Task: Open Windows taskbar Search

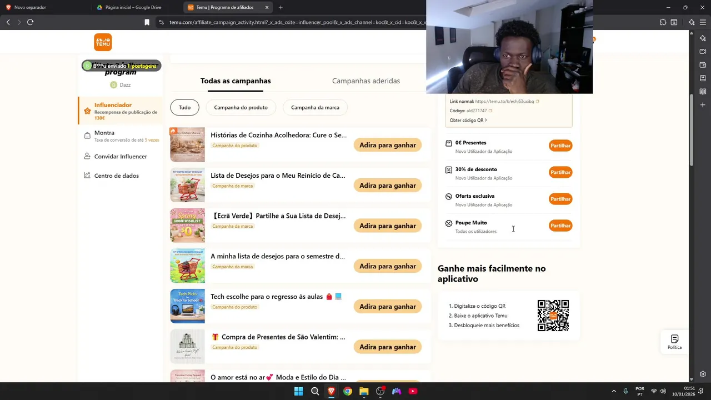Action: [x=315, y=391]
